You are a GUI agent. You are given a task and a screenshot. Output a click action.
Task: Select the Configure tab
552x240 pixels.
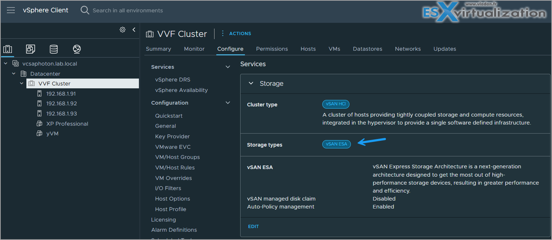pyautogui.click(x=230, y=49)
